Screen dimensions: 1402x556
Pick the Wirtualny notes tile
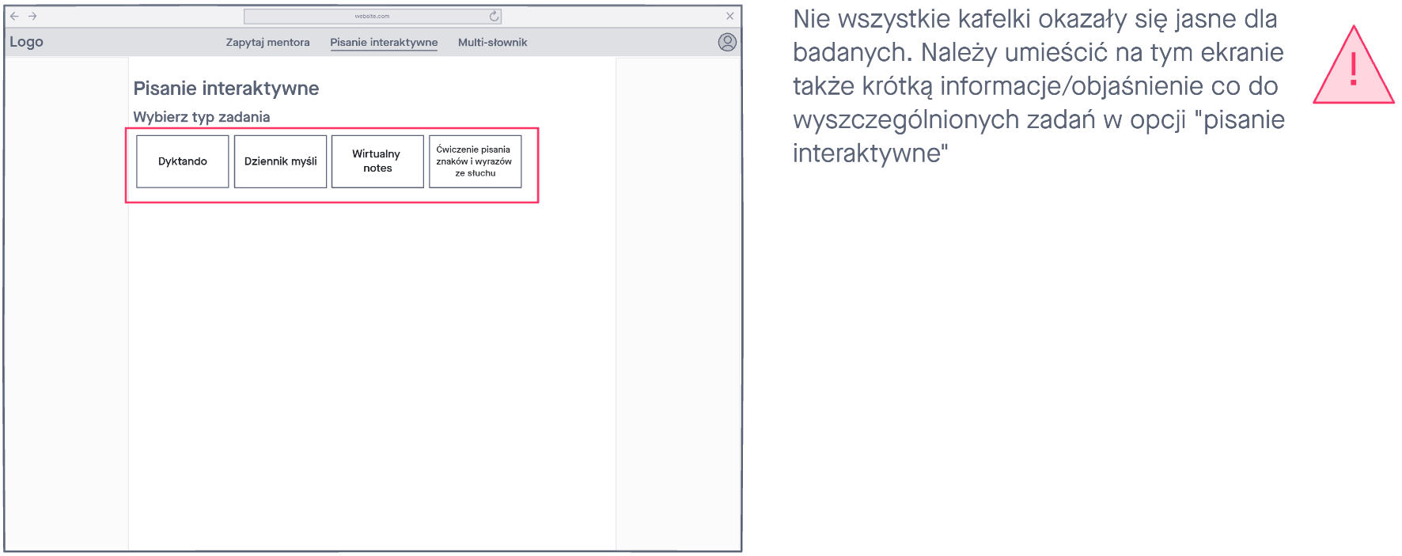(377, 161)
